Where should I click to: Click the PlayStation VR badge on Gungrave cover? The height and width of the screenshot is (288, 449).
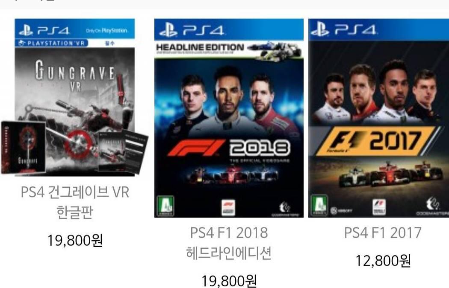pyautogui.click(x=52, y=43)
